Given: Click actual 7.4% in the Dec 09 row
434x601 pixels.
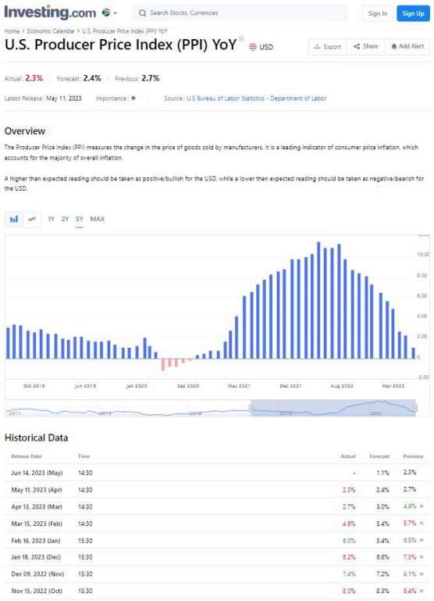Looking at the screenshot, I should 349,574.
